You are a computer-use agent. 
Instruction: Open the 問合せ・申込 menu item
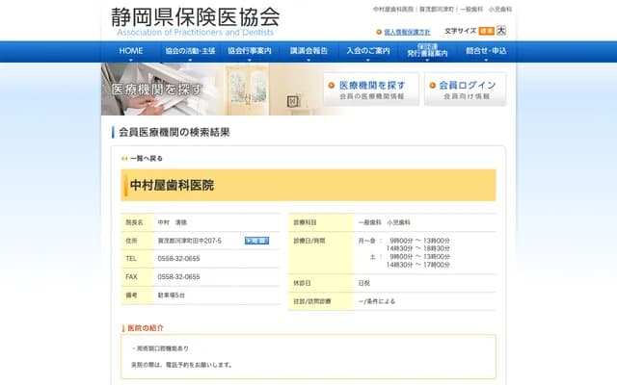(485, 50)
